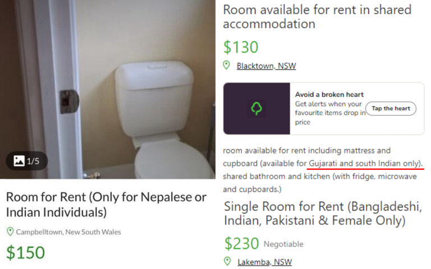Click the location pin beside Campbelltown
This screenshot has width=431, height=269.
[10, 231]
